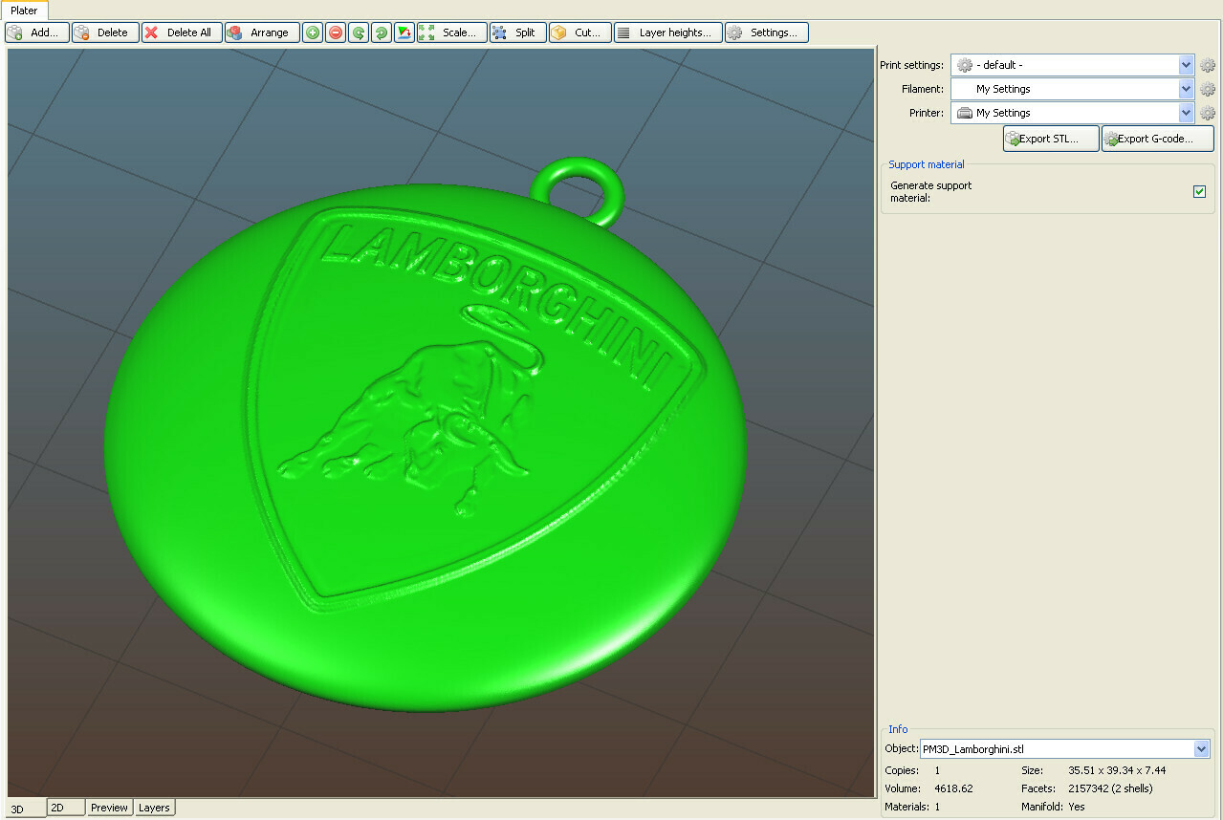
Task: Switch to the Preview tab
Action: (x=110, y=808)
